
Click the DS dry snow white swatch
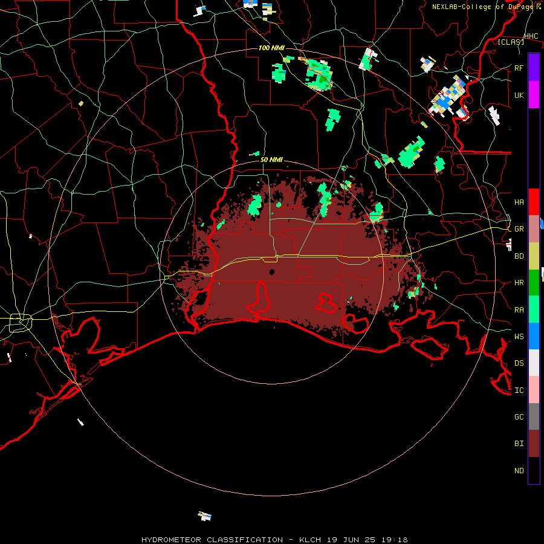point(534,363)
